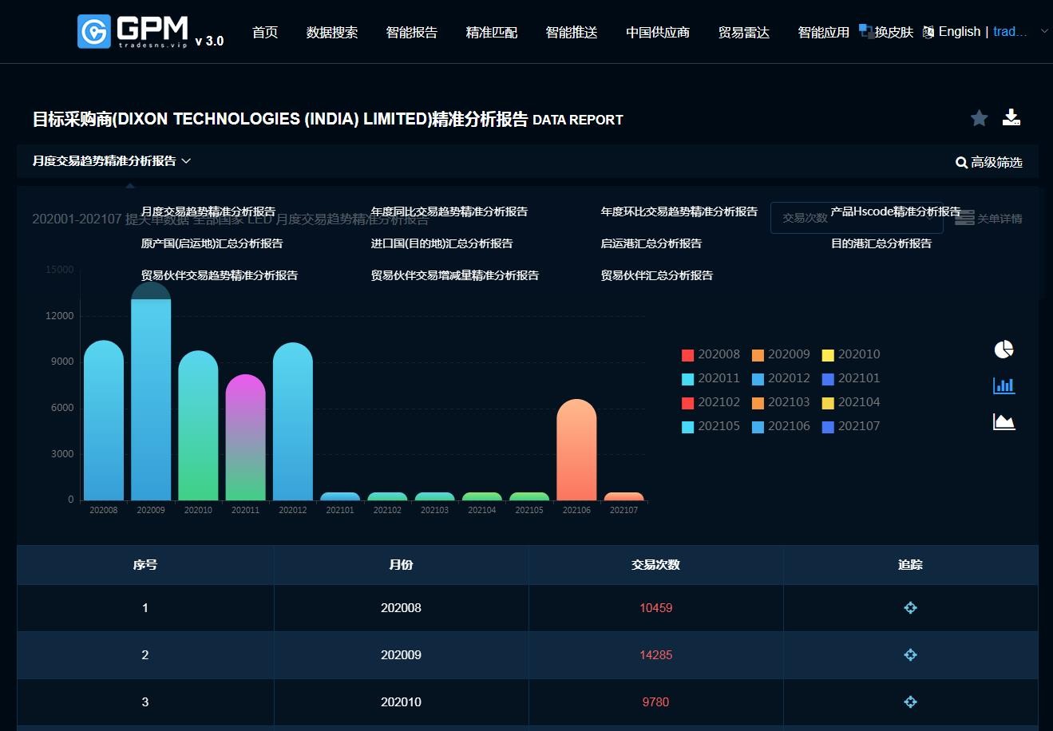This screenshot has width=1053, height=731.
Task: Open the 交易次数 dropdown selector
Action: [x=857, y=218]
